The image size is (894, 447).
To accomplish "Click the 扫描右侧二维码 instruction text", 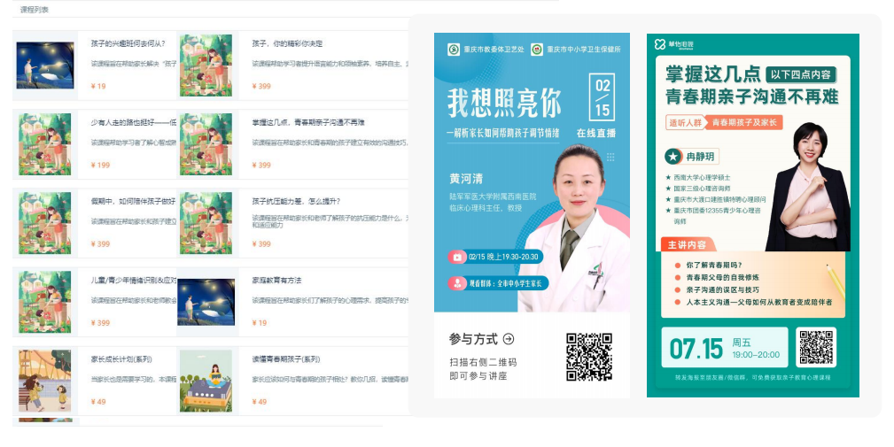I will coord(483,362).
